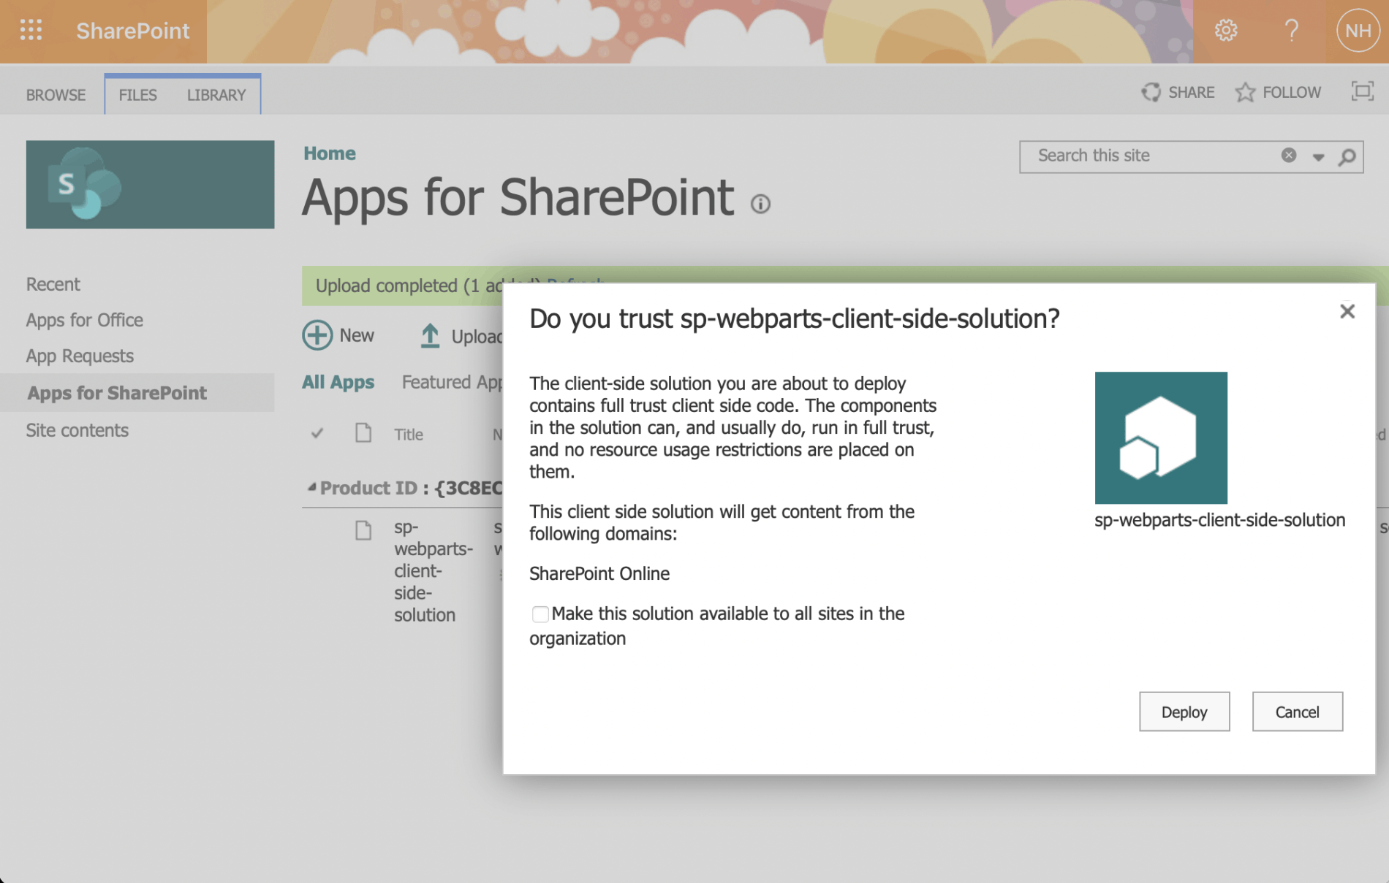Image resolution: width=1389 pixels, height=883 pixels.
Task: Click the focus on content icon
Action: (1362, 91)
